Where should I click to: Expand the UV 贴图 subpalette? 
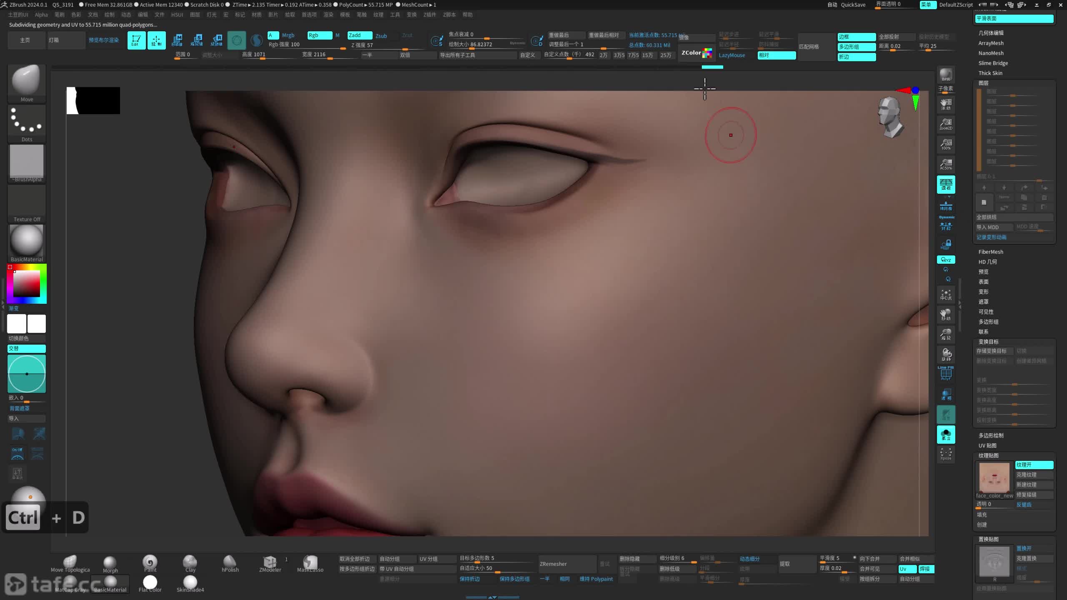coord(987,445)
